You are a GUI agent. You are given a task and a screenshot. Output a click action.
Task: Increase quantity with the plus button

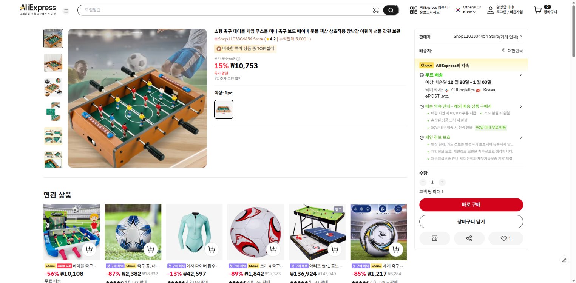click(442, 182)
